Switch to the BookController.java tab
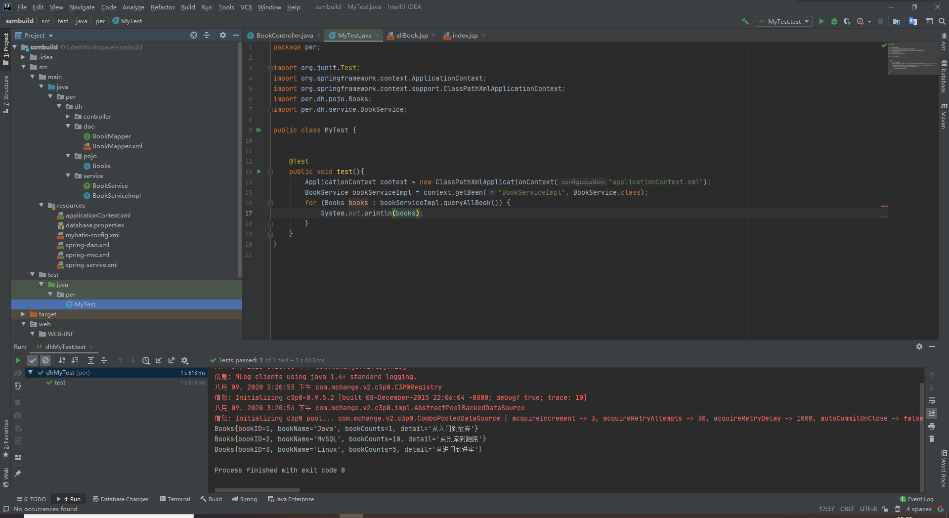 click(283, 35)
